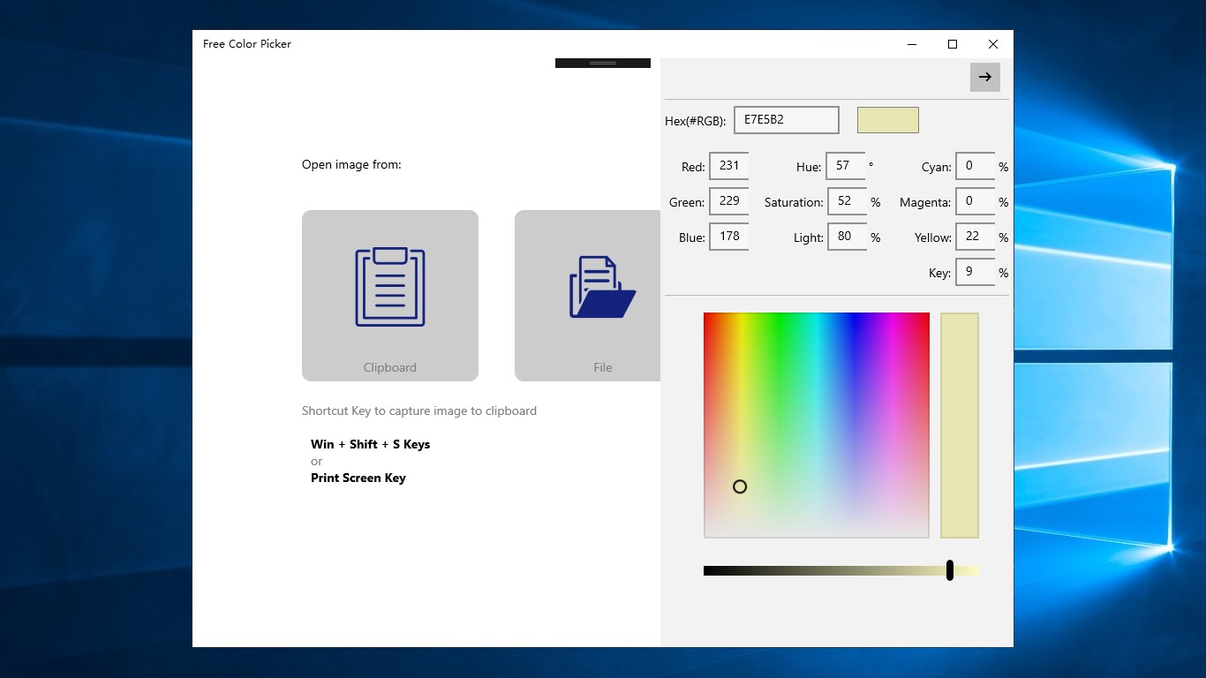Click the Hex(#RGB) input field
1206x678 pixels.
tap(786, 120)
